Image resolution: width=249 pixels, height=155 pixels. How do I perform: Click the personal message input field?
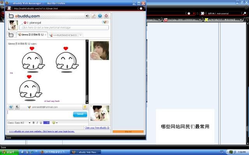64,28
